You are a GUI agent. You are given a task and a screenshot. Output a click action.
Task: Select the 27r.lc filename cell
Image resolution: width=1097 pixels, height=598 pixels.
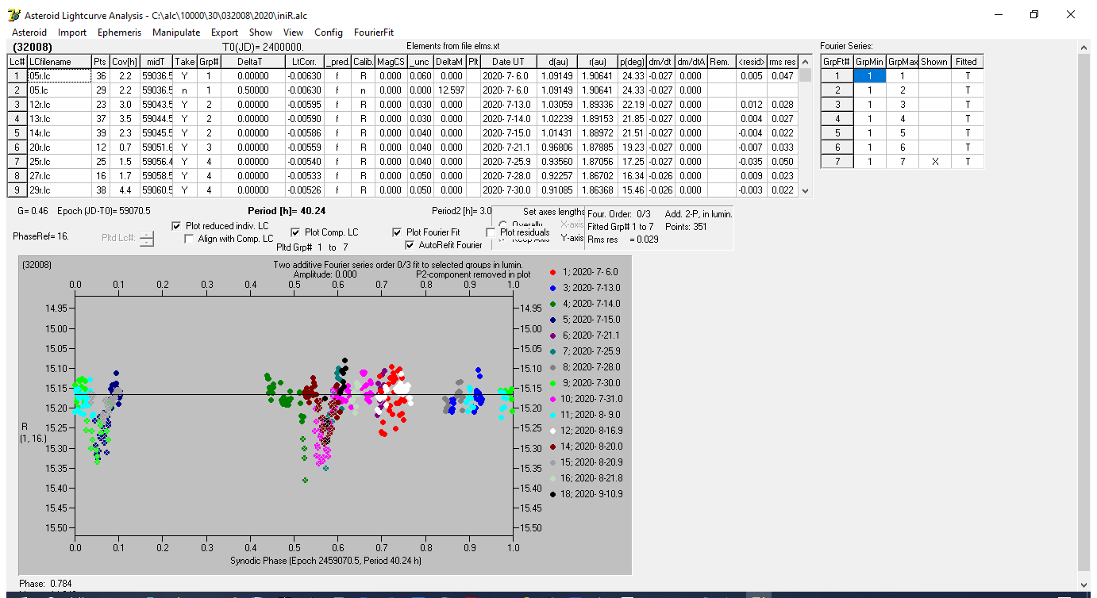[x=58, y=176]
